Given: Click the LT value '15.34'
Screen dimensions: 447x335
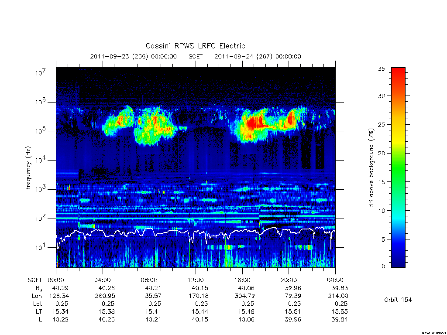Looking at the screenshot, I should pyautogui.click(x=60, y=311).
